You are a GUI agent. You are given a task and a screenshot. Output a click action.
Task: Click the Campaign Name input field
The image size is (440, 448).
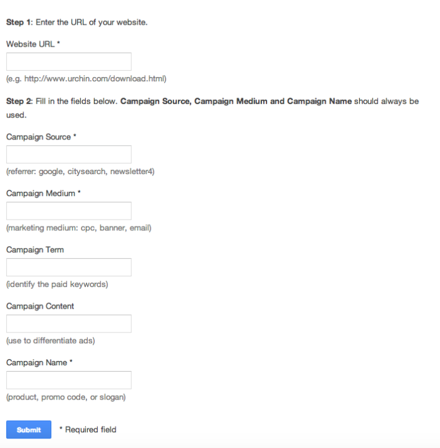pyautogui.click(x=69, y=380)
